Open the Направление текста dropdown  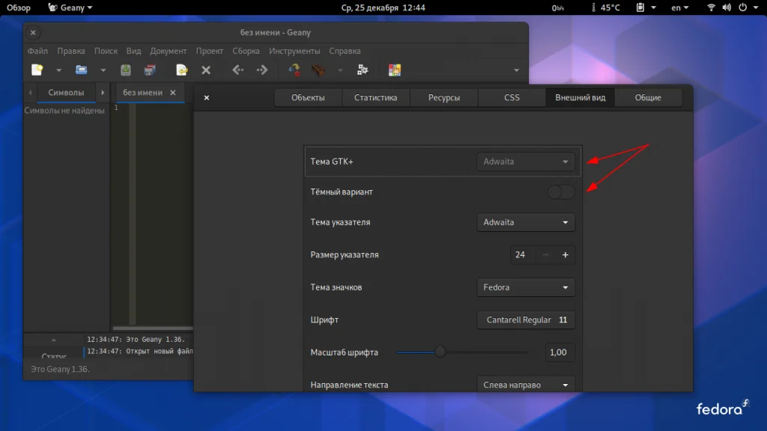click(526, 385)
